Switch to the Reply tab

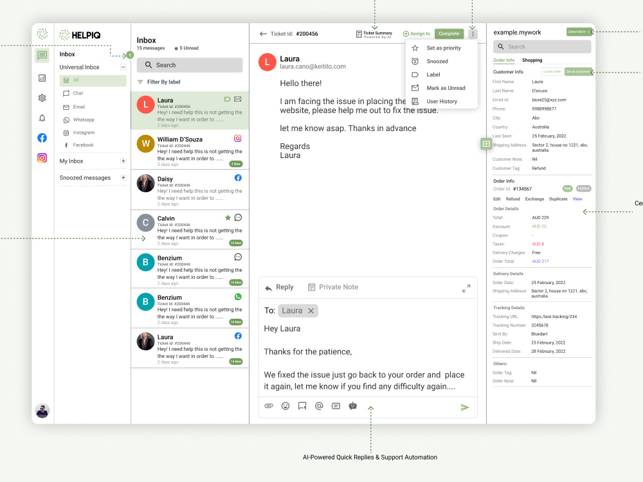(x=279, y=287)
